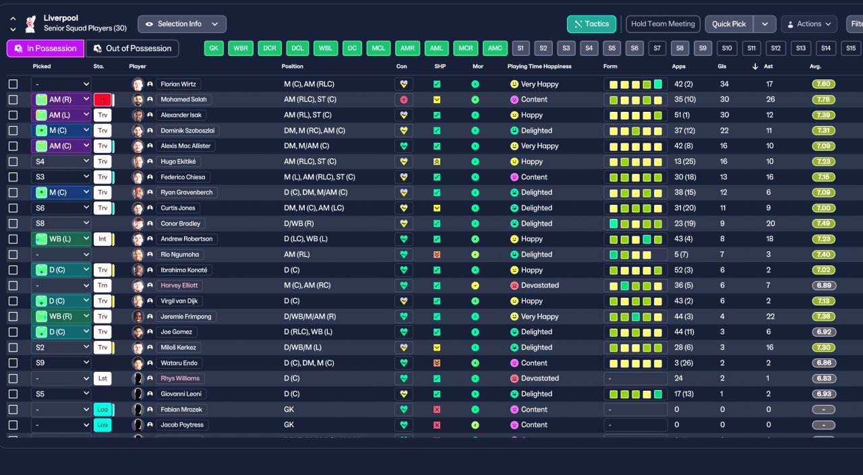This screenshot has width=863, height=475.
Task: Sort by the Playing Time Happiness header
Action: [539, 67]
